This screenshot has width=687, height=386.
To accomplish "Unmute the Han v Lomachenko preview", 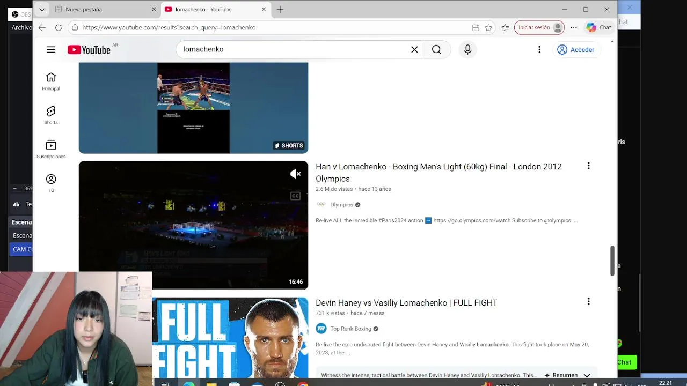I will (x=295, y=174).
